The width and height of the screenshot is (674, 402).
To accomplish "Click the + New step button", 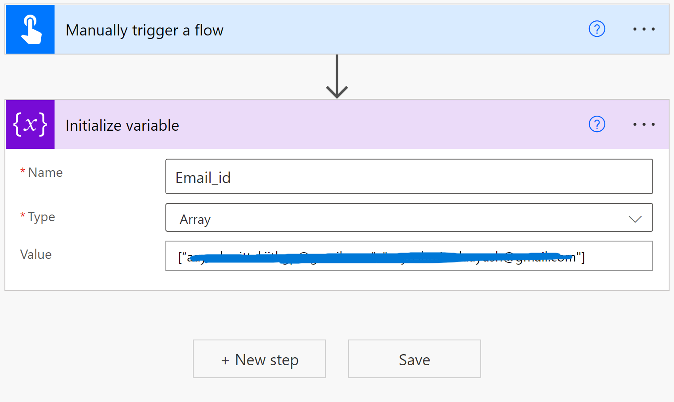I will coord(259,359).
